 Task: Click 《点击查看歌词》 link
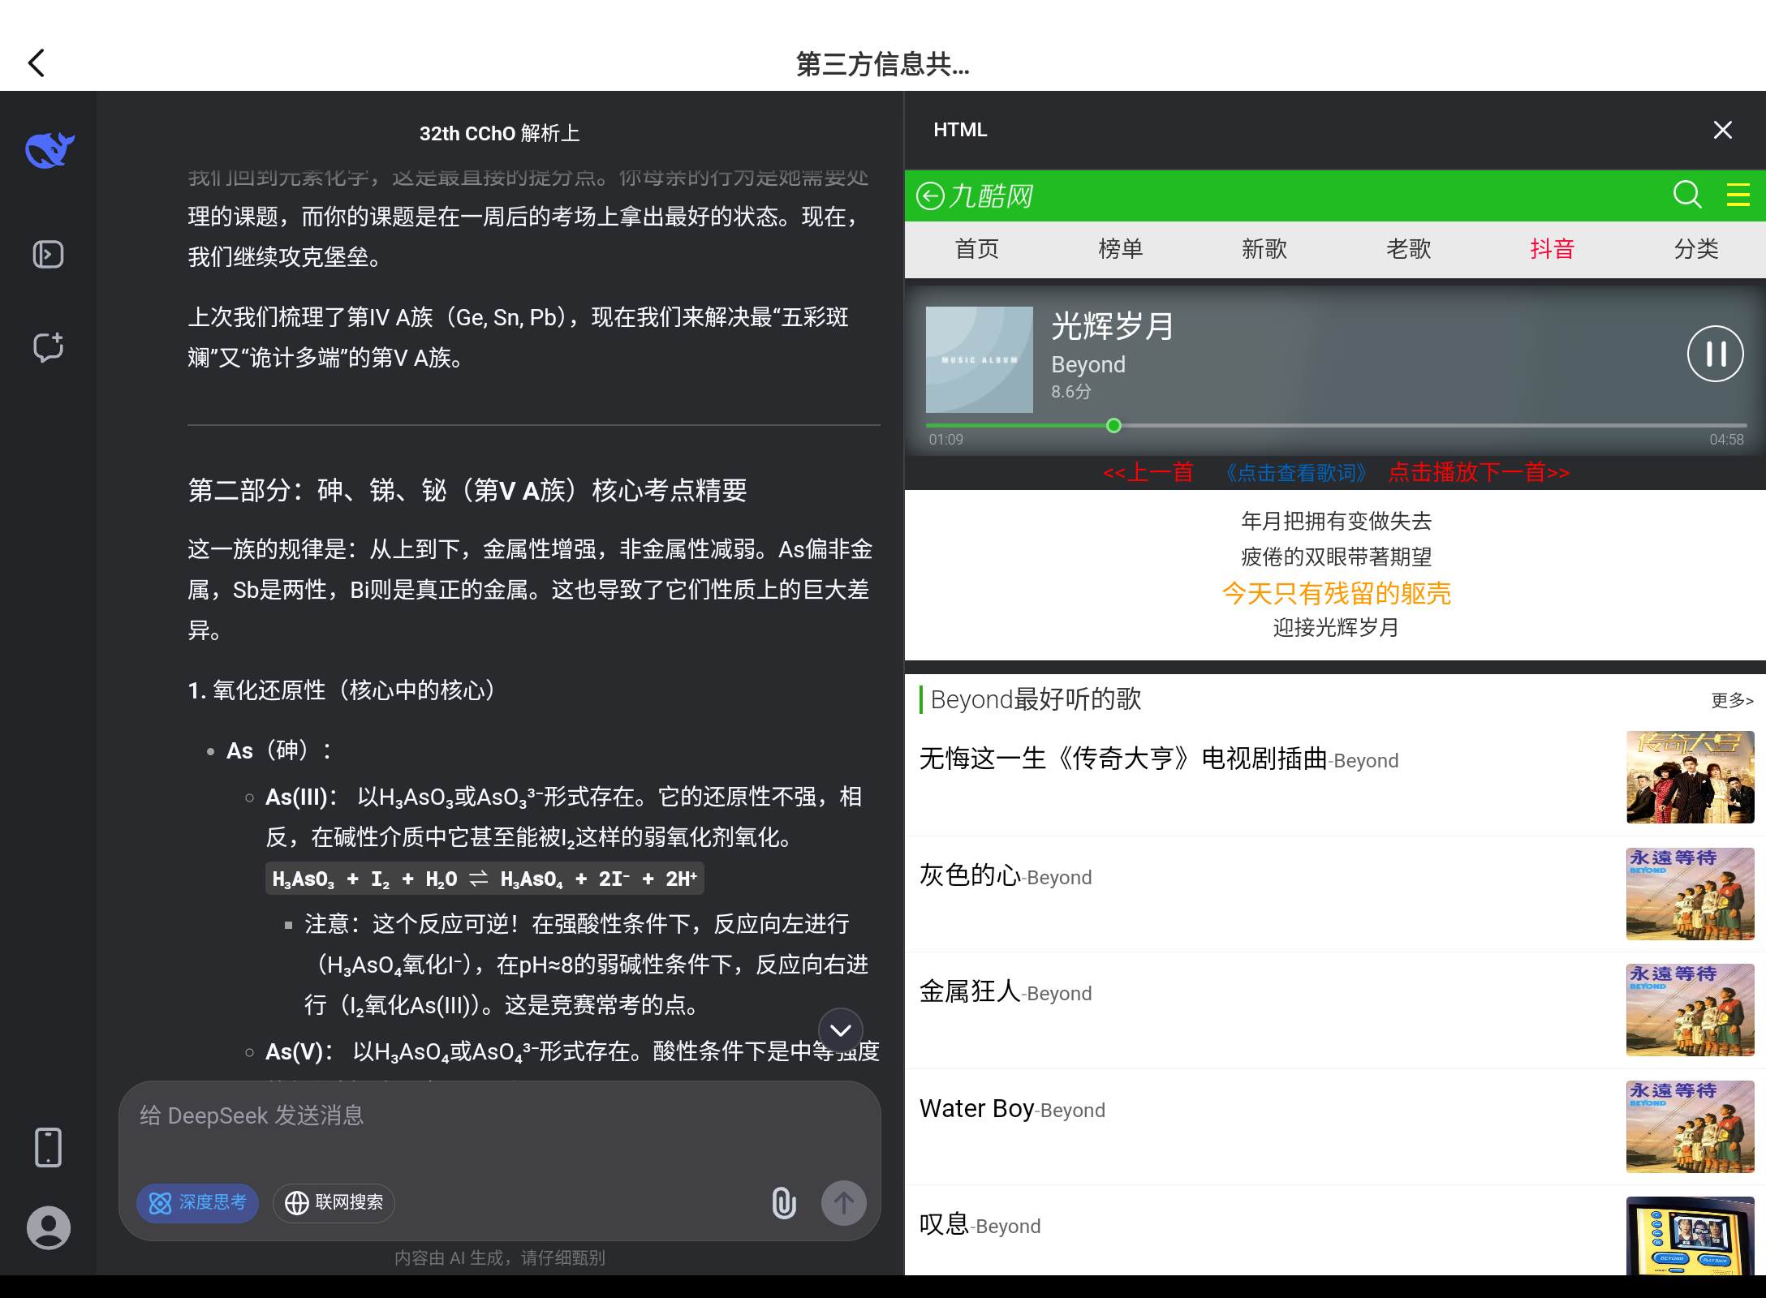(x=1296, y=472)
